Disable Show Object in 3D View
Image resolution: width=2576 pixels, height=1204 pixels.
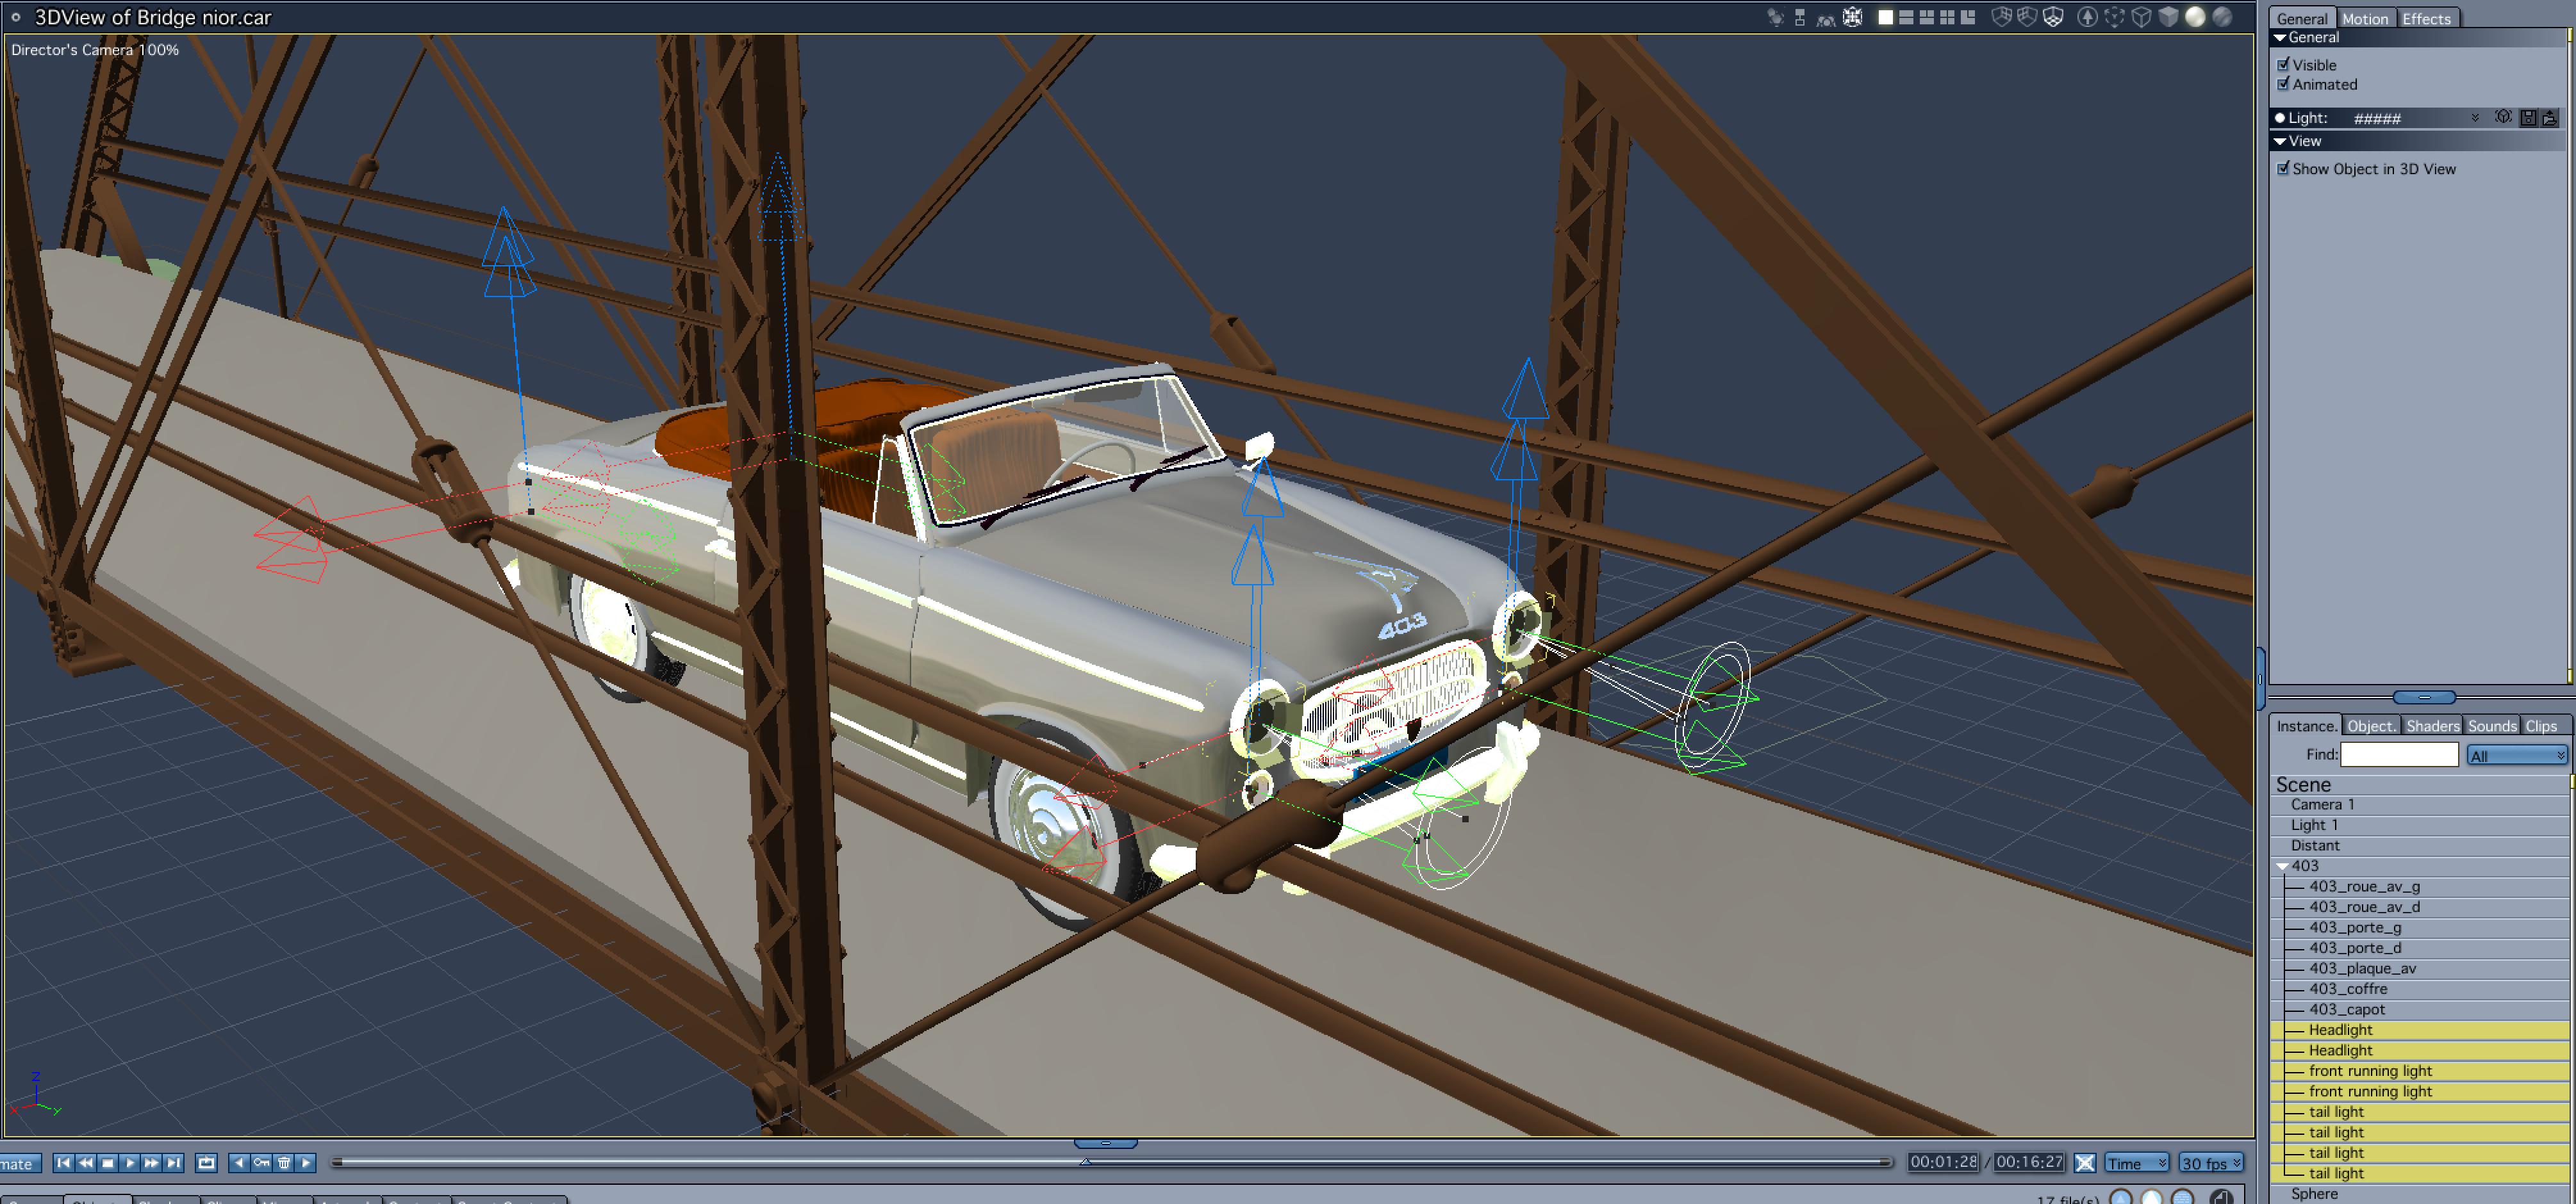coord(2283,168)
